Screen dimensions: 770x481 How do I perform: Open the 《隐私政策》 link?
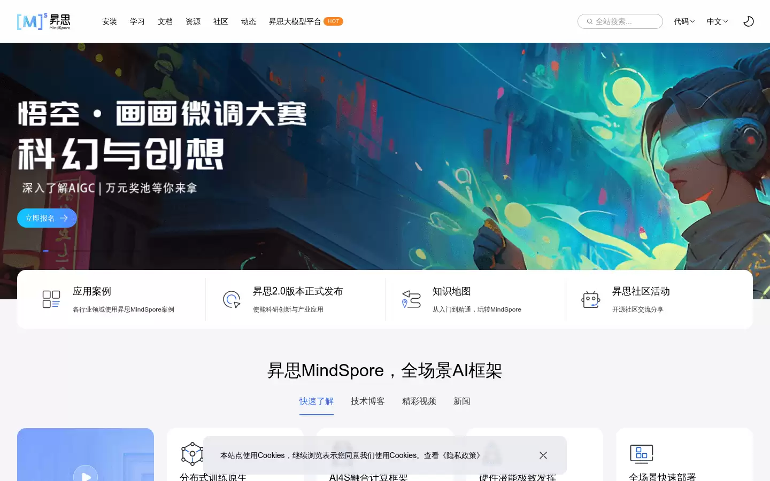[x=460, y=455]
